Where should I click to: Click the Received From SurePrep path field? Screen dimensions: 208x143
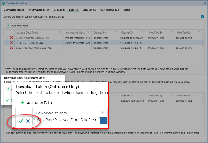66,121
